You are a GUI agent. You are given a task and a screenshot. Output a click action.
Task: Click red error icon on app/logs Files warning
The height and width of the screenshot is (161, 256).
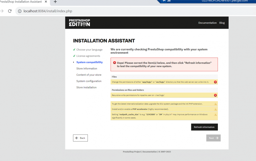[x=215, y=82]
